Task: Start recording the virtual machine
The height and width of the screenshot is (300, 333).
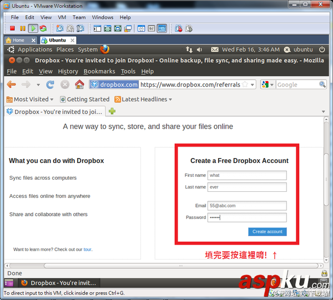Action: tap(178, 28)
